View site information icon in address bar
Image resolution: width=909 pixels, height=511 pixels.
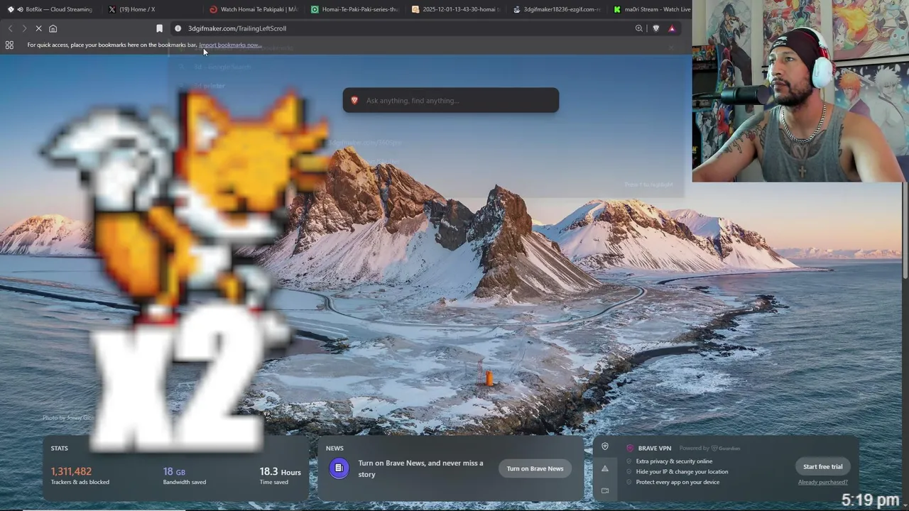[x=178, y=28]
